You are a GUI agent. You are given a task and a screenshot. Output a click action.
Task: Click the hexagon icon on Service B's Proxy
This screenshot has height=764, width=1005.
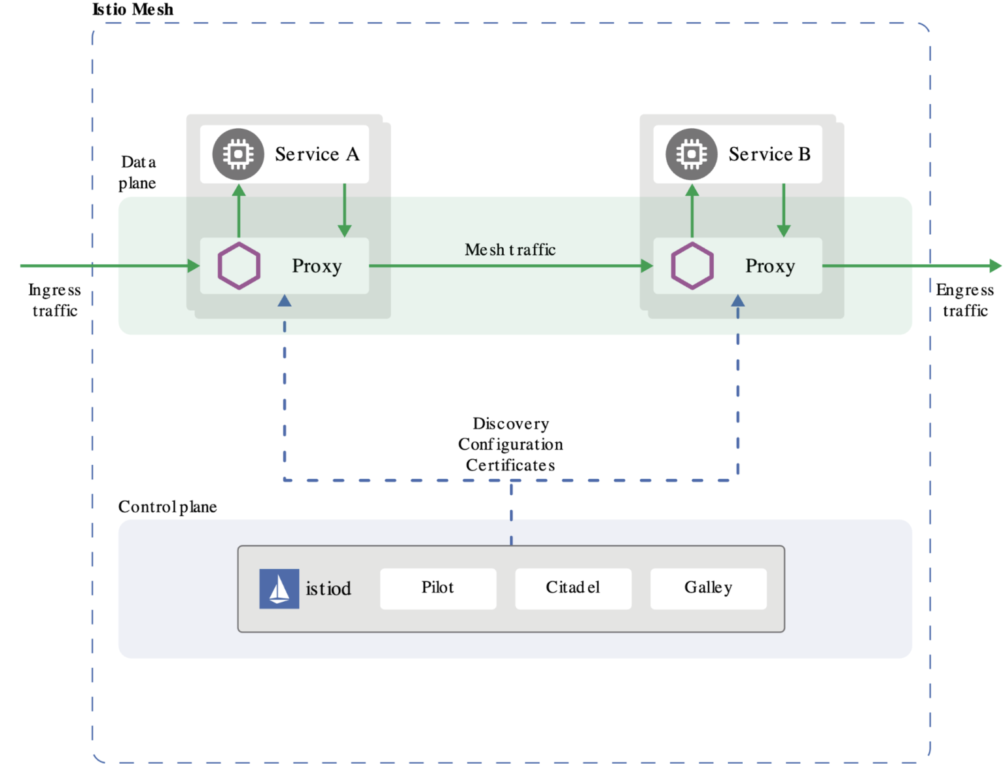[692, 265]
